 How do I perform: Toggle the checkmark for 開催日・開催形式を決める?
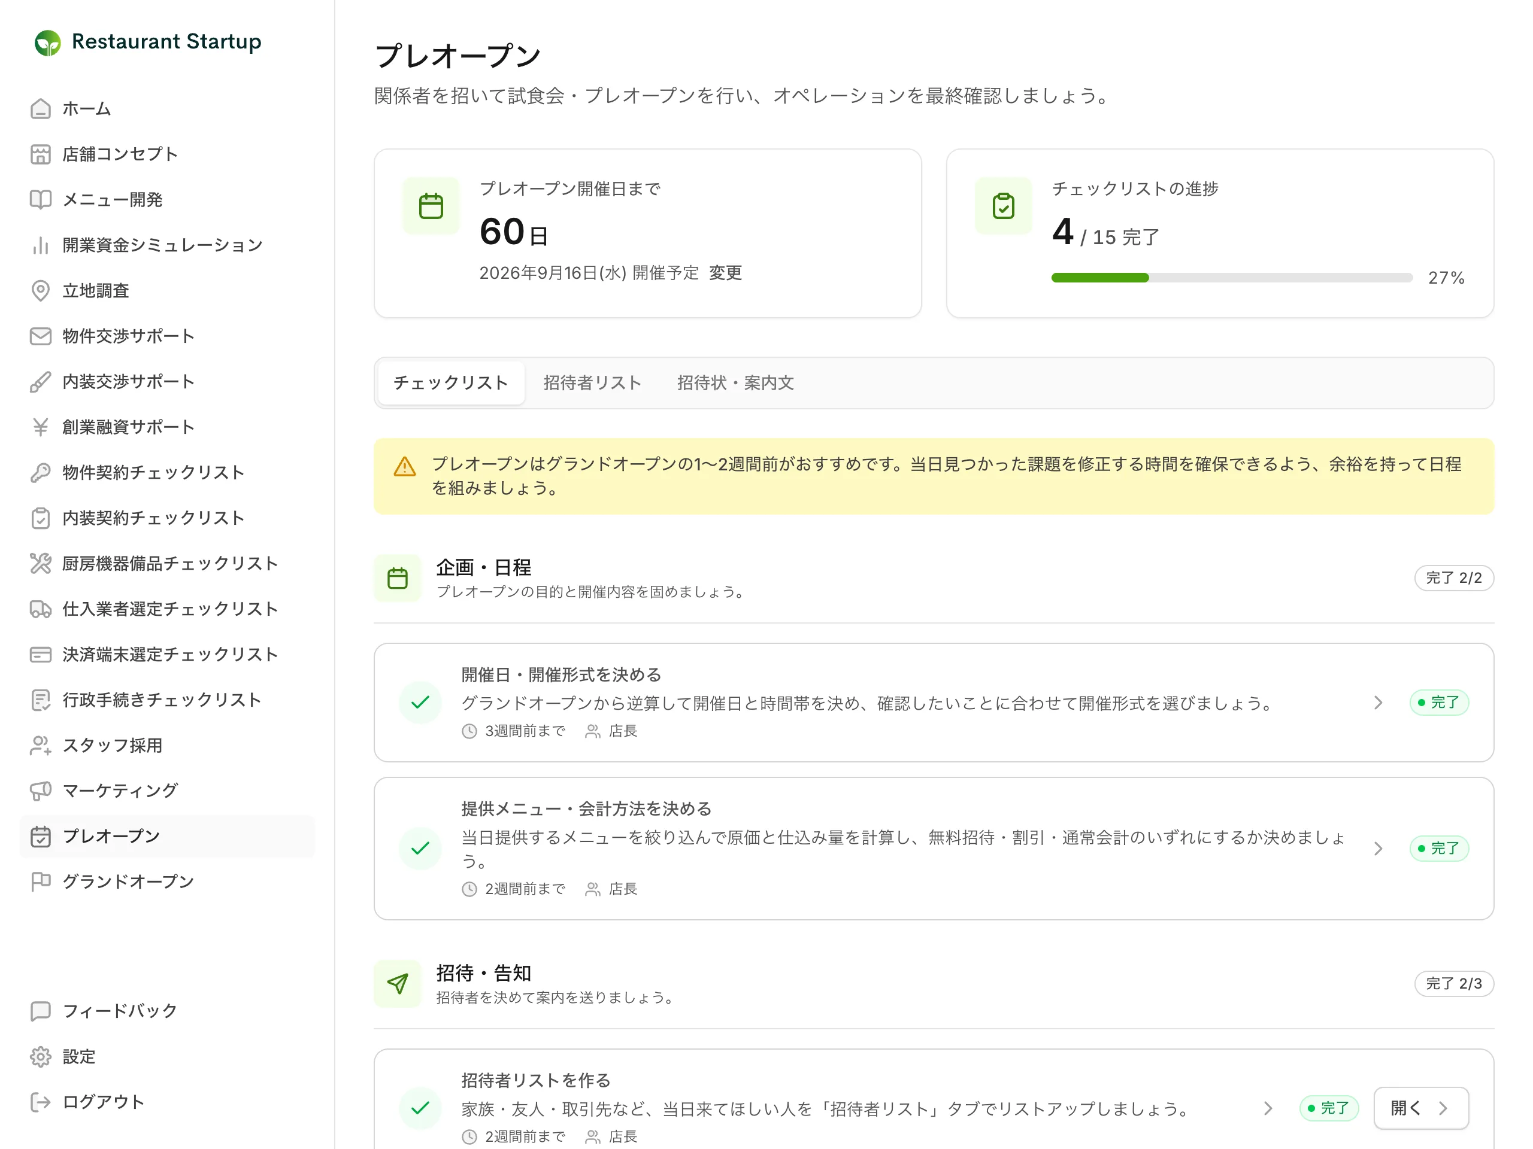(x=420, y=703)
